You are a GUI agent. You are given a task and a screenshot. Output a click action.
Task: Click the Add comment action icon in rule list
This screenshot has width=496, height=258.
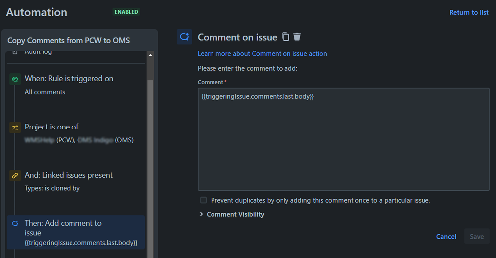point(15,224)
